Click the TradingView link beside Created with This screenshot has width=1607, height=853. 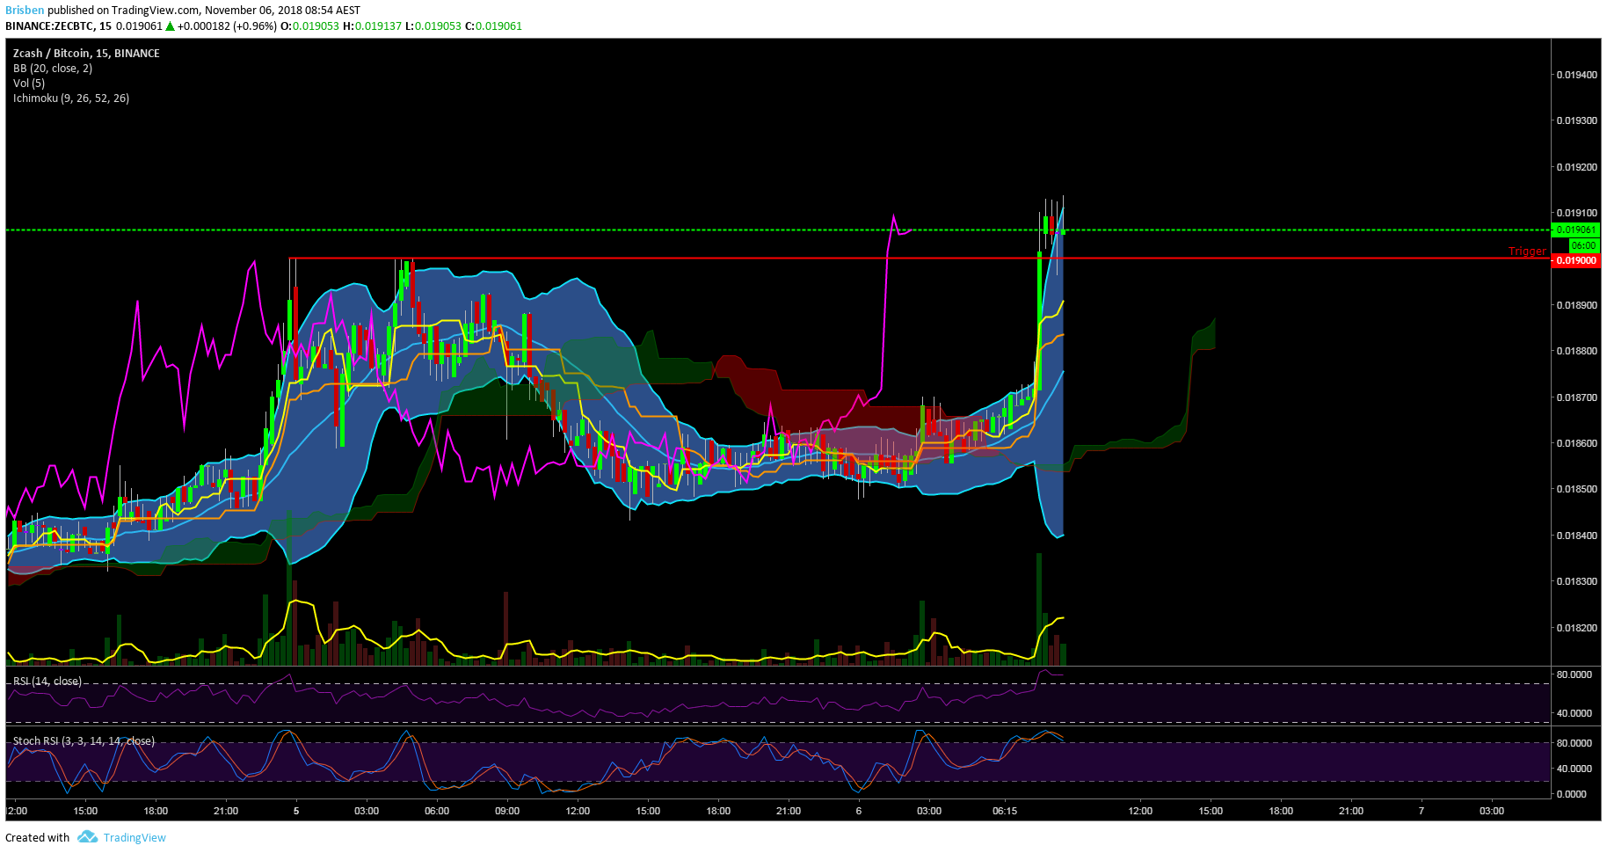(135, 837)
